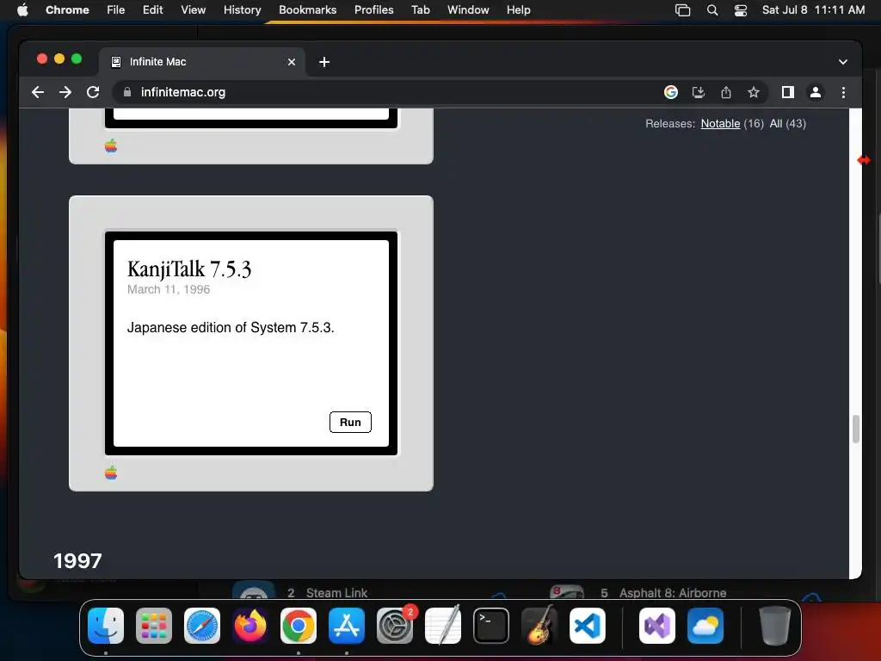Click the date and time
The width and height of the screenshot is (881, 661).
813,10
